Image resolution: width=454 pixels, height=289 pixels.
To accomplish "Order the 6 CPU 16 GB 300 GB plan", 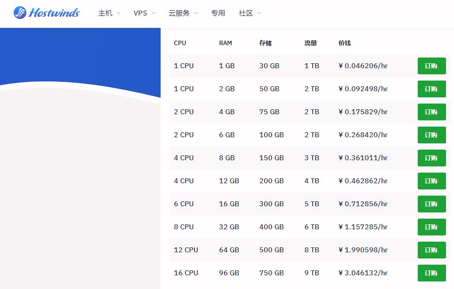I will point(431,204).
